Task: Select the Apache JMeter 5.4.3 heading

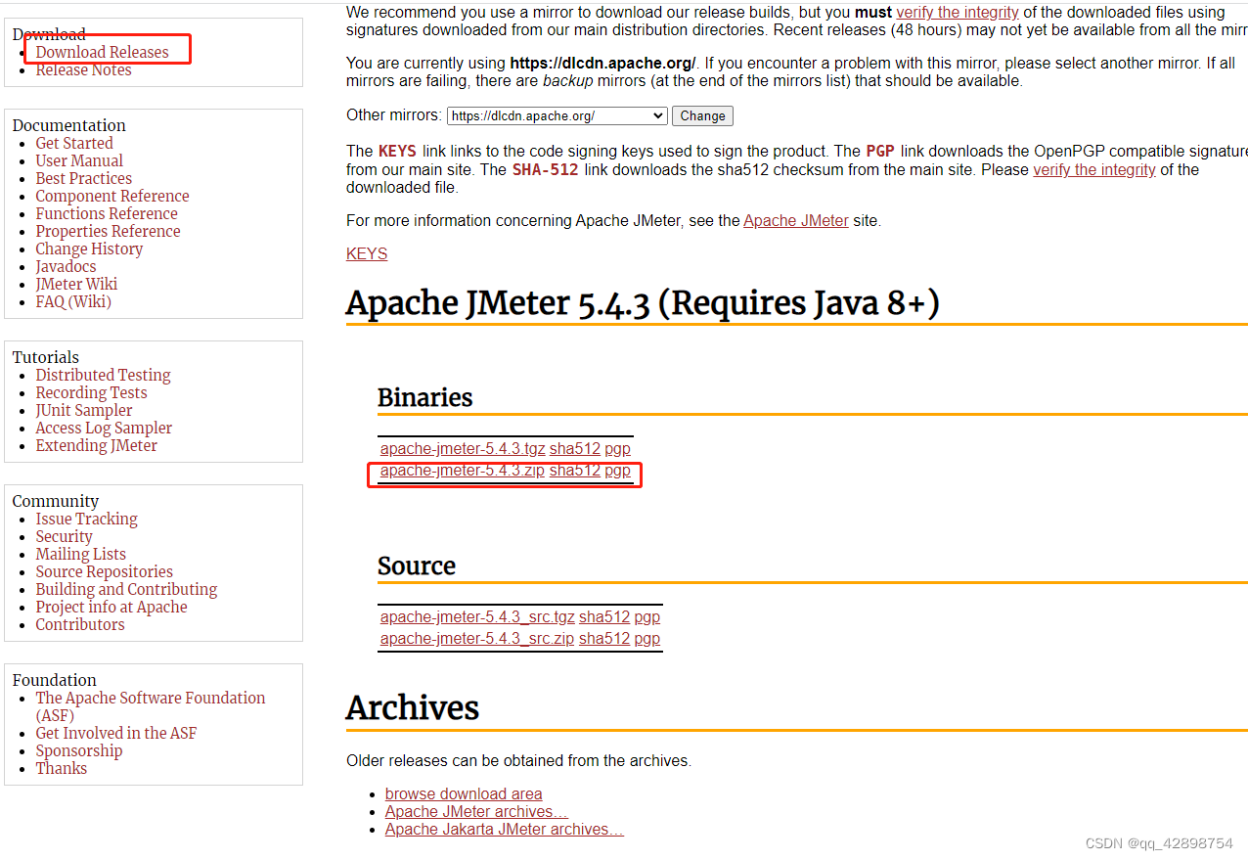Action: pos(643,303)
